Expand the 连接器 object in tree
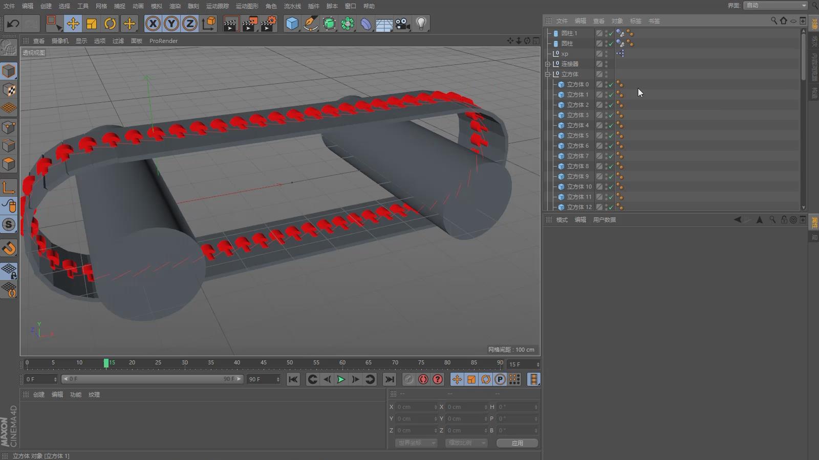The width and height of the screenshot is (819, 460). [548, 64]
